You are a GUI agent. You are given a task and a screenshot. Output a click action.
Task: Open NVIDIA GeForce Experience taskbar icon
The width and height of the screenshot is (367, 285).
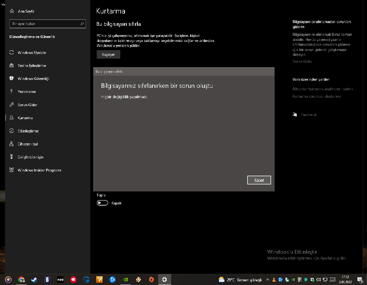(x=126, y=279)
